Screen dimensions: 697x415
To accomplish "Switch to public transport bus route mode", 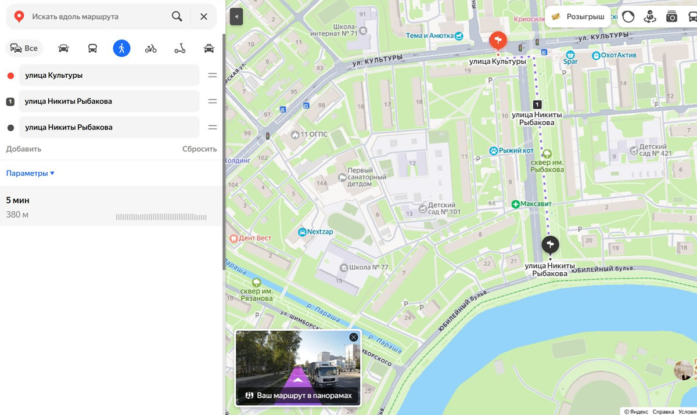I will (x=92, y=48).
